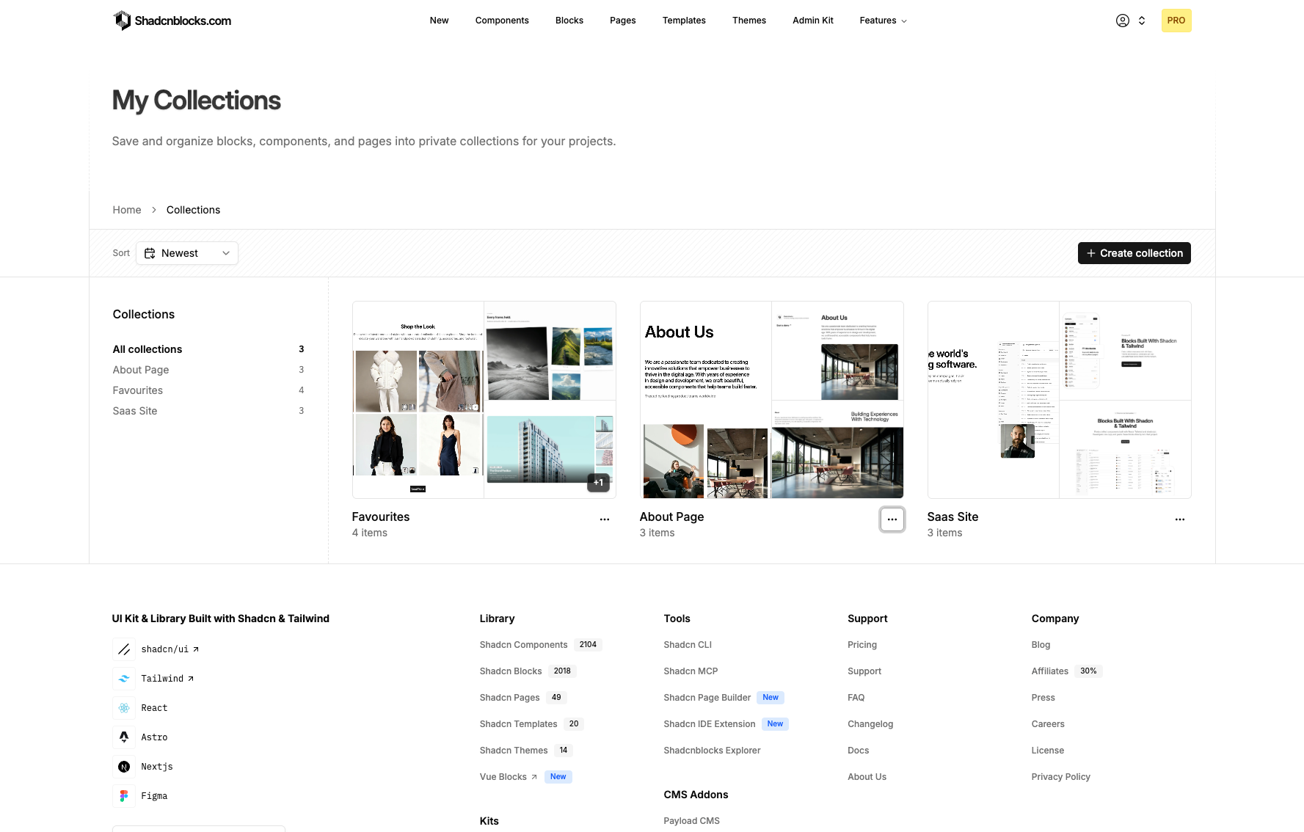Open the Shadcnblocks Explorer link
This screenshot has width=1304, height=832.
(x=712, y=751)
